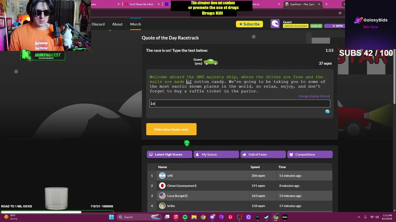Click the blue accessibility badge below the typing box
The height and width of the screenshot is (222, 396).
328,111
